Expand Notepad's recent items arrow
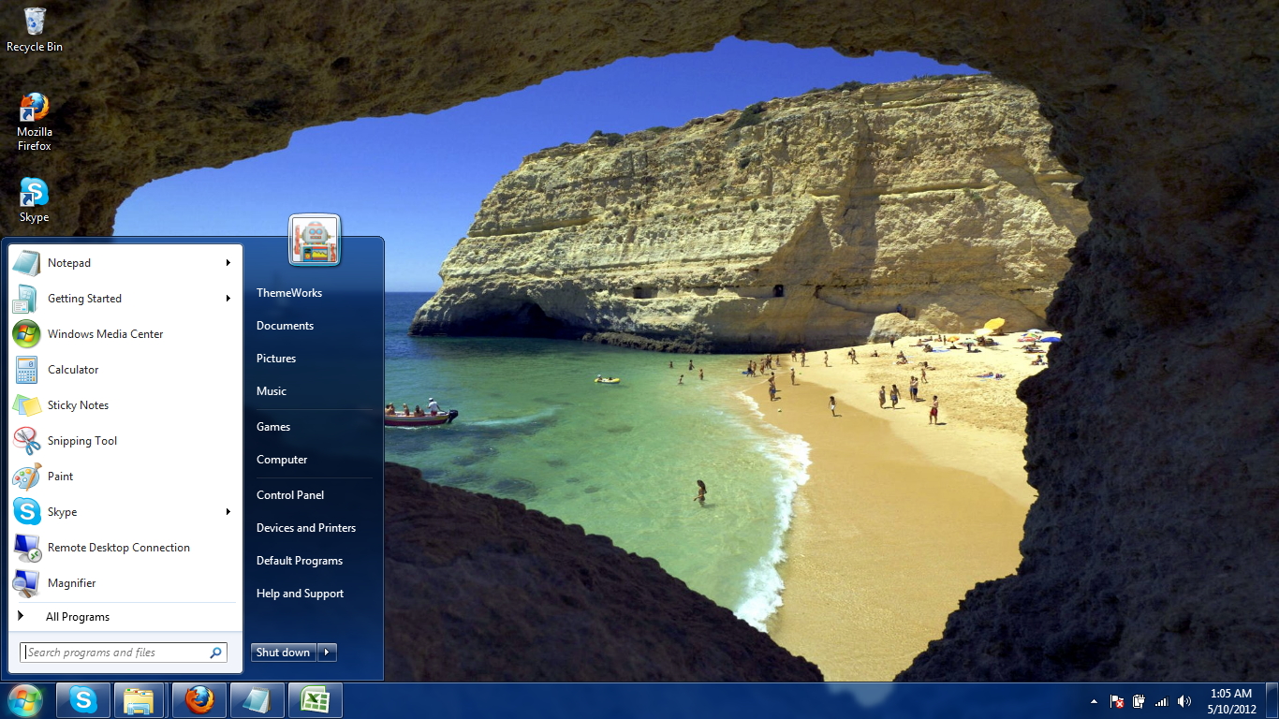Screen dimensions: 1279x719 point(227,263)
